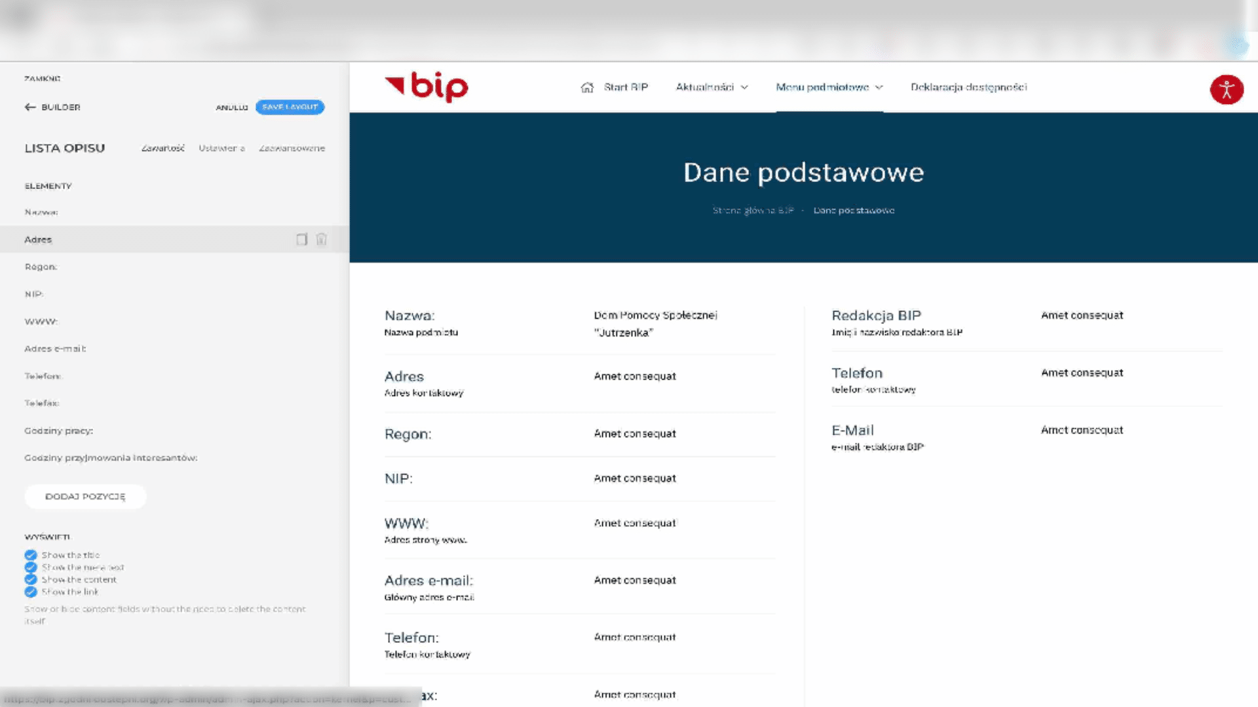Click the Dane podstawowe page heading
Screen dimensions: 1258x707
click(x=803, y=173)
